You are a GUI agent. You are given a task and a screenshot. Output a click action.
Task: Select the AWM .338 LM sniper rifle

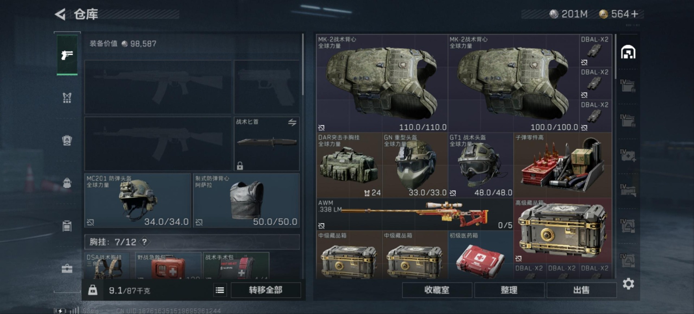[x=415, y=214]
